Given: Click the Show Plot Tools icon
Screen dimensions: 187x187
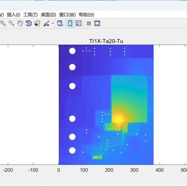Looking at the screenshot, I should (x=97, y=23).
